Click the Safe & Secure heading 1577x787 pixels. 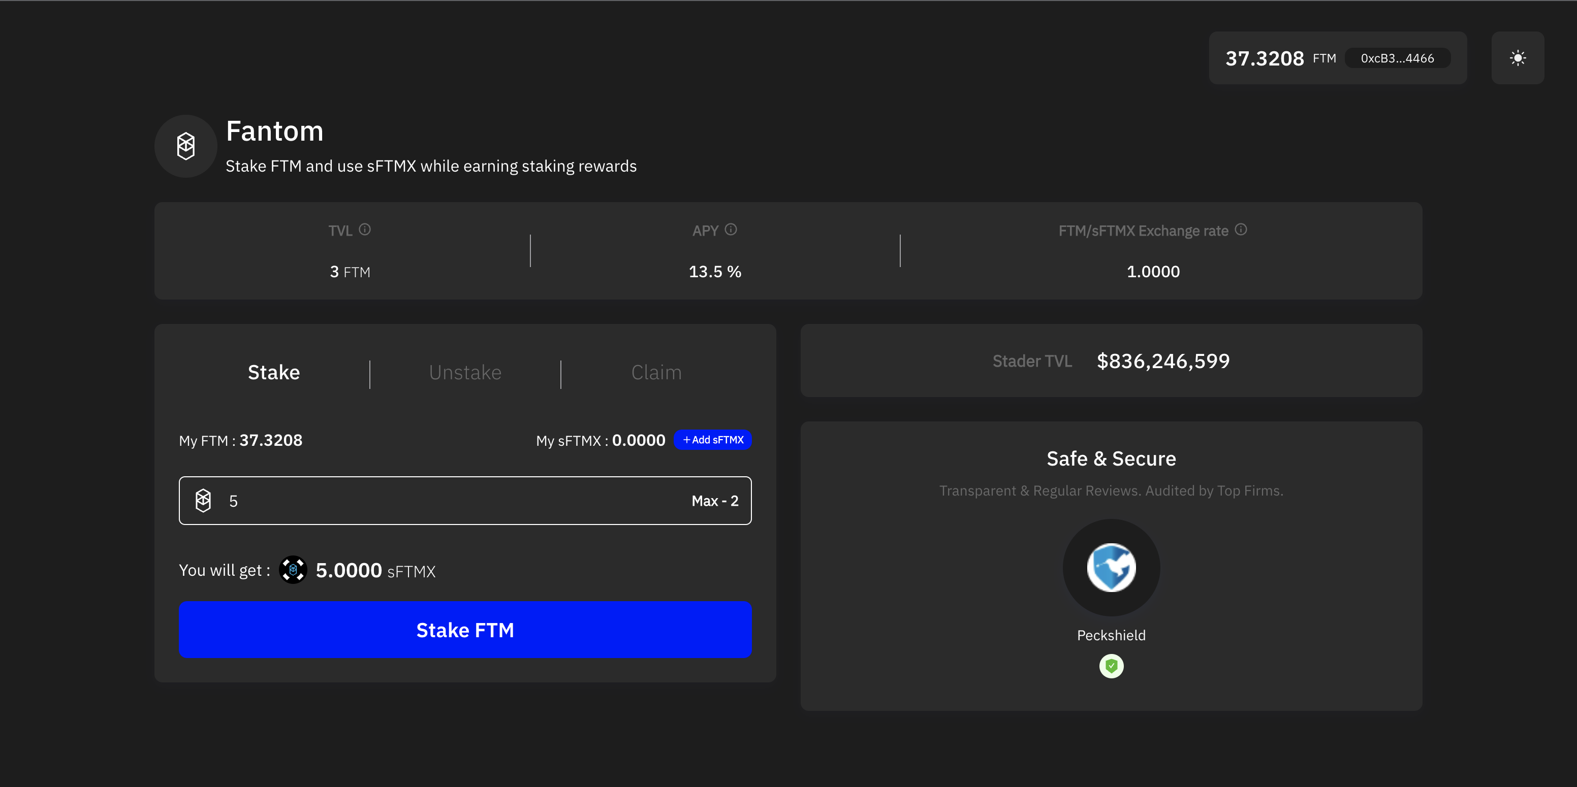(1111, 458)
